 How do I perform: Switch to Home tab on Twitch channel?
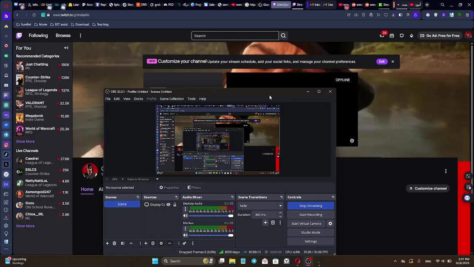pyautogui.click(x=87, y=189)
